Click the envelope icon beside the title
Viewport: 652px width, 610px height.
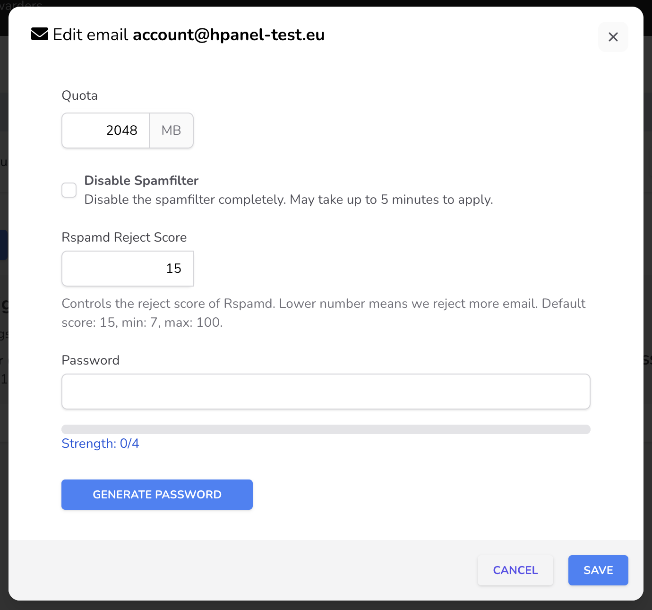coord(40,35)
